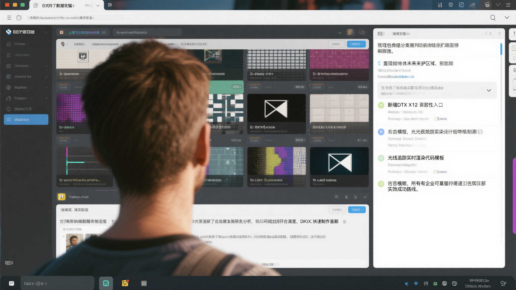Expand the sidebar app name chevron
The image size is (516, 290).
[46, 32]
